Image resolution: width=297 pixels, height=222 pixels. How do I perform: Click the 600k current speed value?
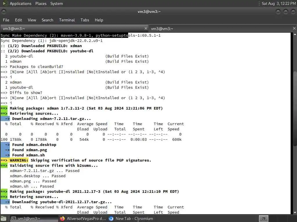click(x=177, y=140)
